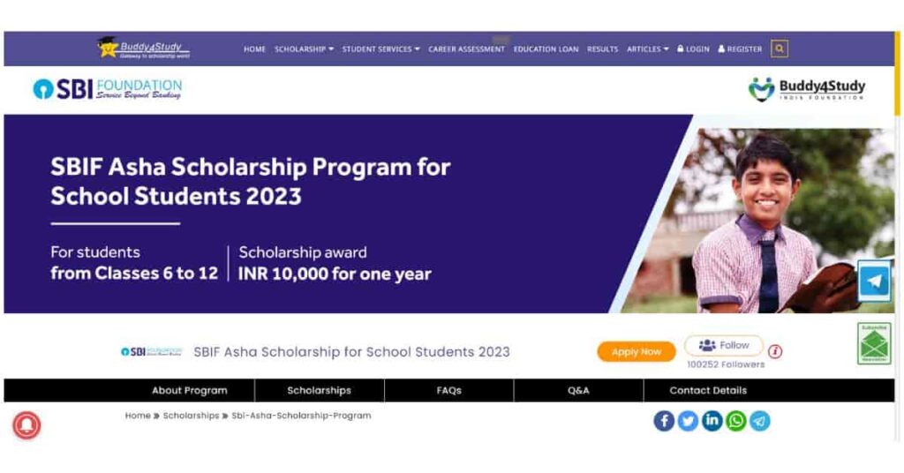Click the Buddy4Study logo in navbar
Viewport: 904px width, 473px height.
point(143,48)
